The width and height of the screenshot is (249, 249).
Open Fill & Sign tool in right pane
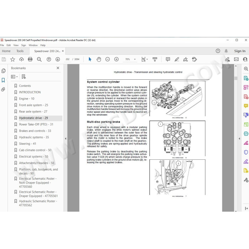(x=246, y=161)
